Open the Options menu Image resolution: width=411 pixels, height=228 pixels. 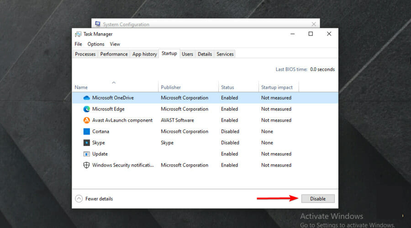point(96,44)
